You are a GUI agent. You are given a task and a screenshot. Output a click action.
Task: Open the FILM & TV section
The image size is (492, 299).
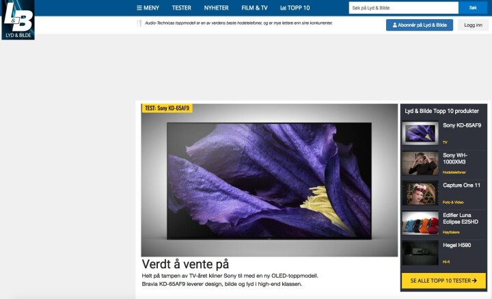pyautogui.click(x=254, y=8)
